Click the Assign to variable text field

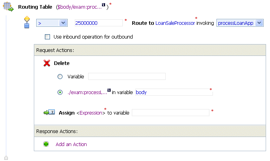(171, 113)
